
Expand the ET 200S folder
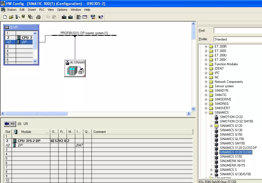pos(206,51)
